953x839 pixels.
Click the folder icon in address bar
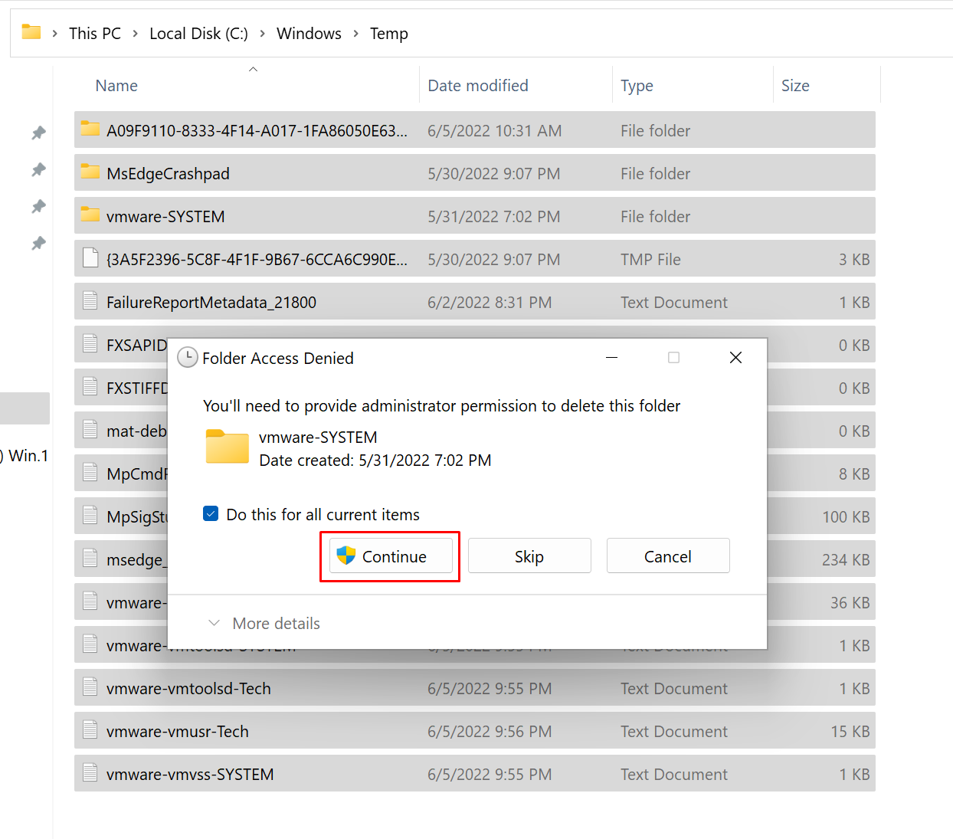click(x=31, y=32)
